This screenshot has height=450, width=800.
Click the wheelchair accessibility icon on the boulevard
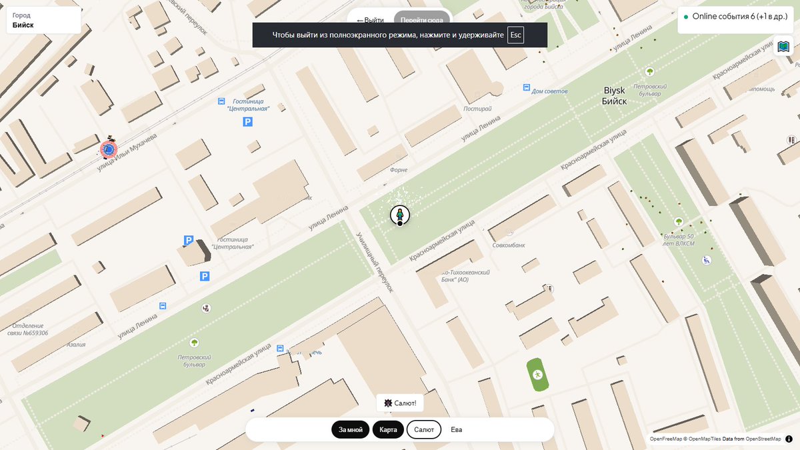(x=707, y=260)
